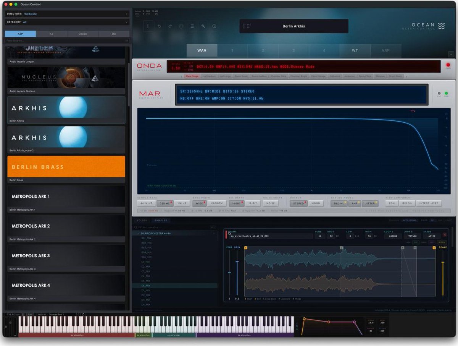Image resolution: width=458 pixels, height=346 pixels.
Task: Click the yellow end marker on waveform
Action: point(434,248)
